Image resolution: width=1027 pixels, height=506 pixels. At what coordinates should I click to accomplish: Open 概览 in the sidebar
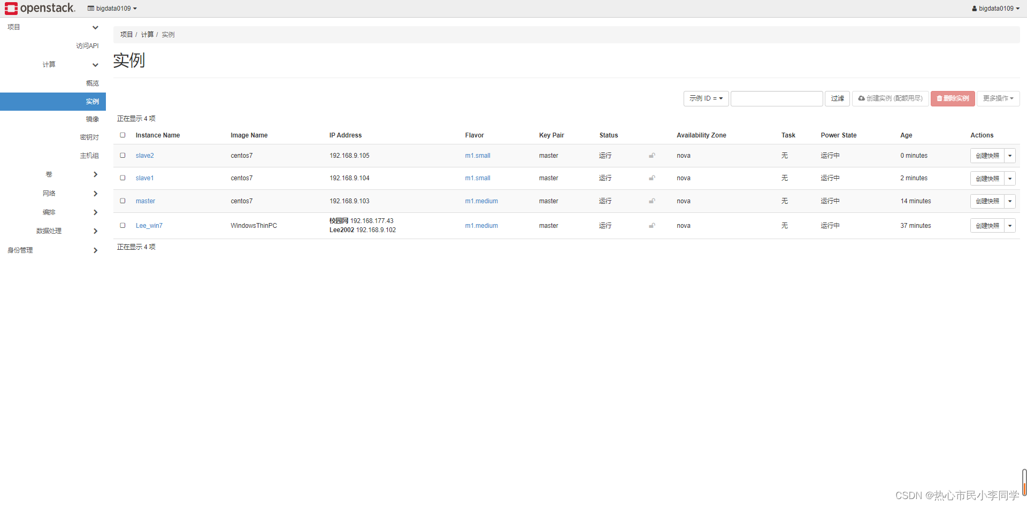pos(93,83)
